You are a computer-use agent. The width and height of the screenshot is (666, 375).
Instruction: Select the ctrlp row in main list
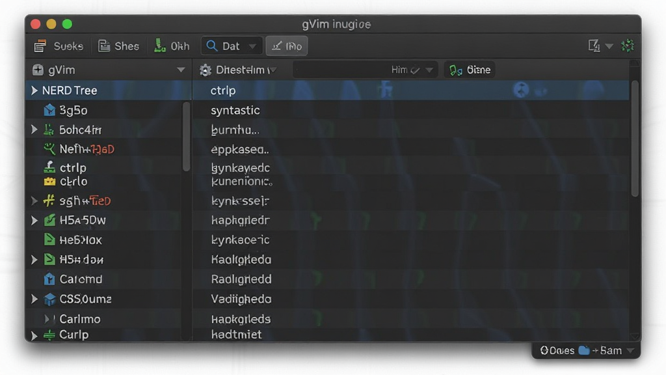(x=411, y=90)
